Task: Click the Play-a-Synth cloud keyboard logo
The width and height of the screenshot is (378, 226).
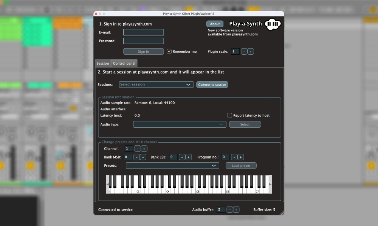Action: tap(273, 24)
